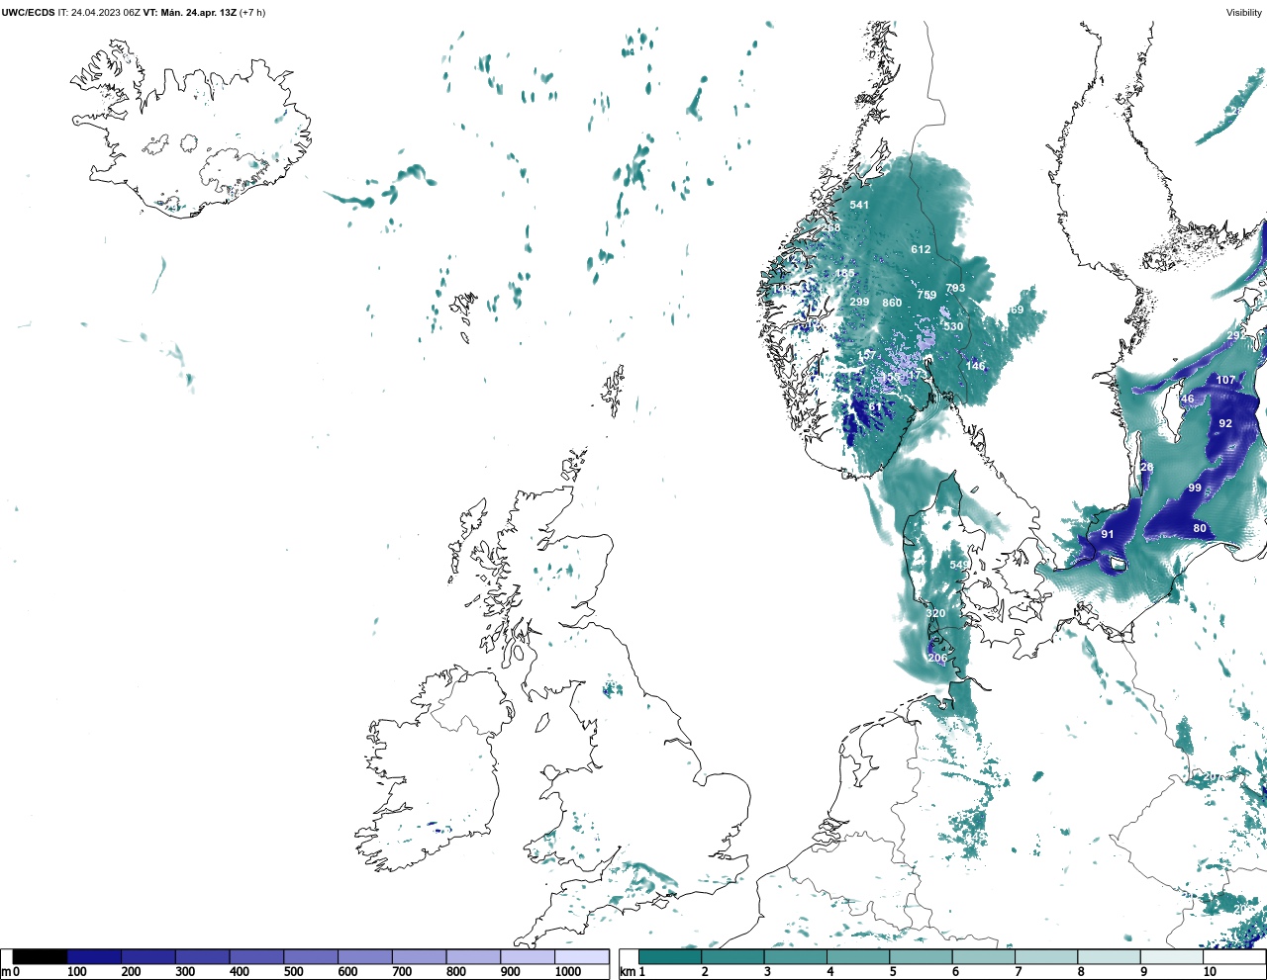Click the visibility value 320
This screenshot has height=980, width=1267.
(x=935, y=614)
